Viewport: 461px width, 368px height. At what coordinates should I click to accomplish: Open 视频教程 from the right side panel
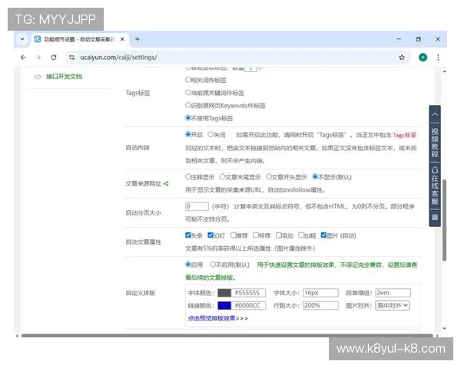(435, 143)
